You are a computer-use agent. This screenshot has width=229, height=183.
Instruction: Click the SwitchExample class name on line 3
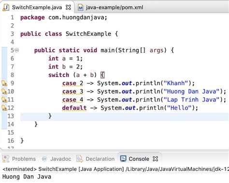88,34
